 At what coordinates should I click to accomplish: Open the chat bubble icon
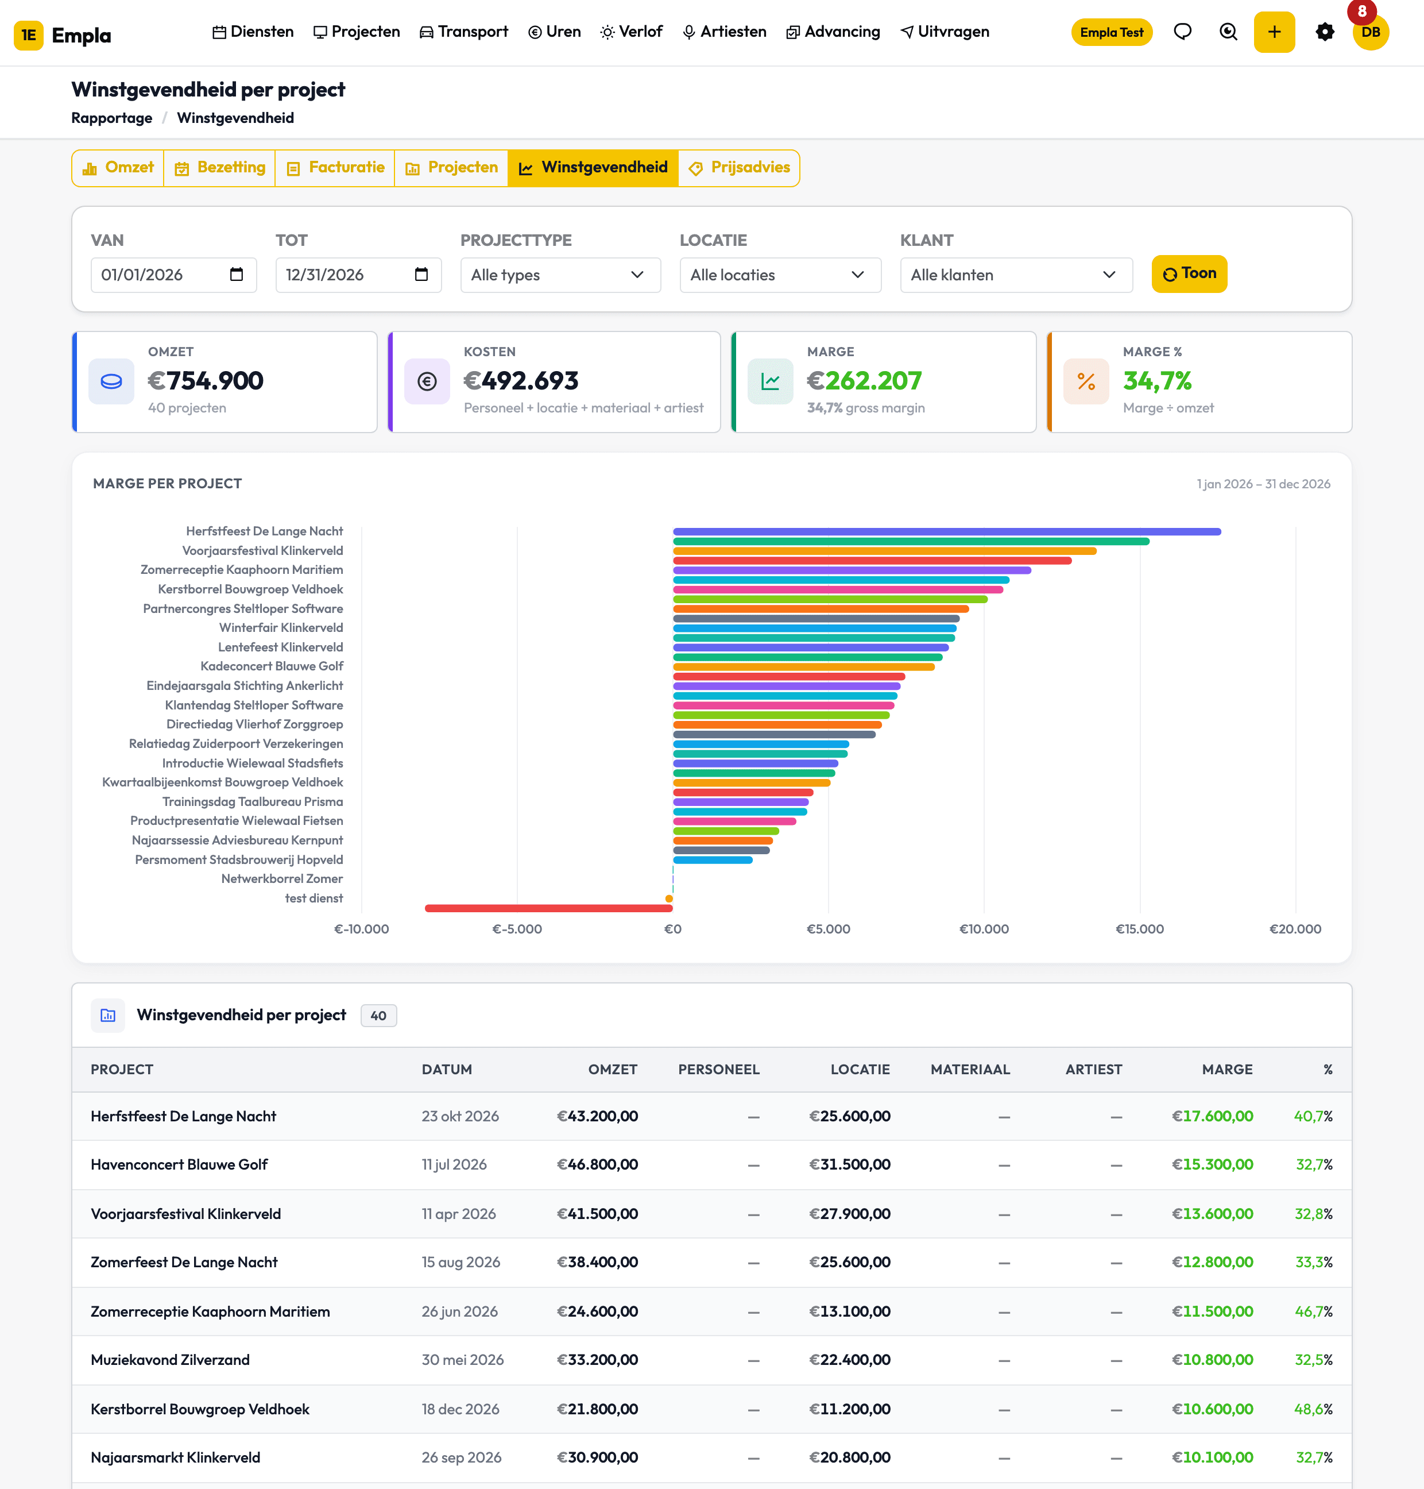(x=1182, y=32)
